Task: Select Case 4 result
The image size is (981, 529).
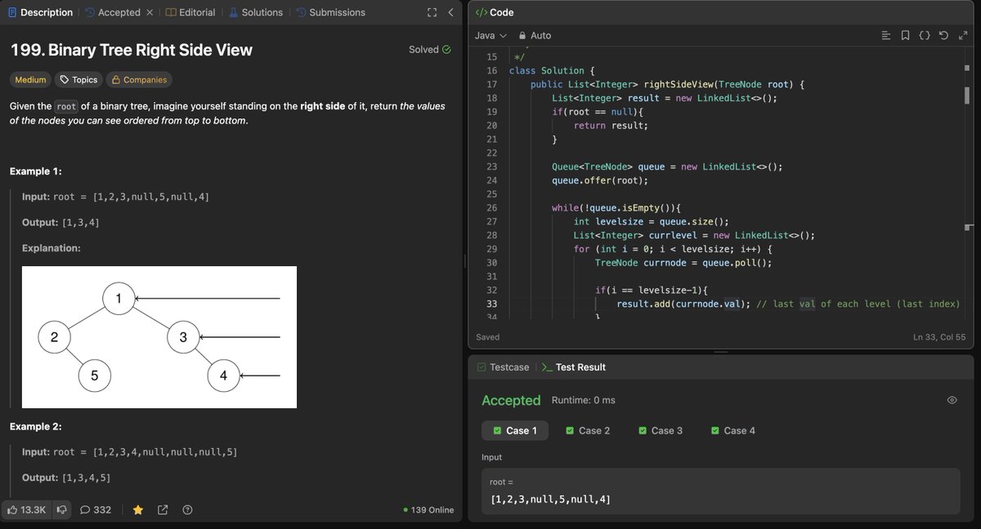Action: [732, 430]
